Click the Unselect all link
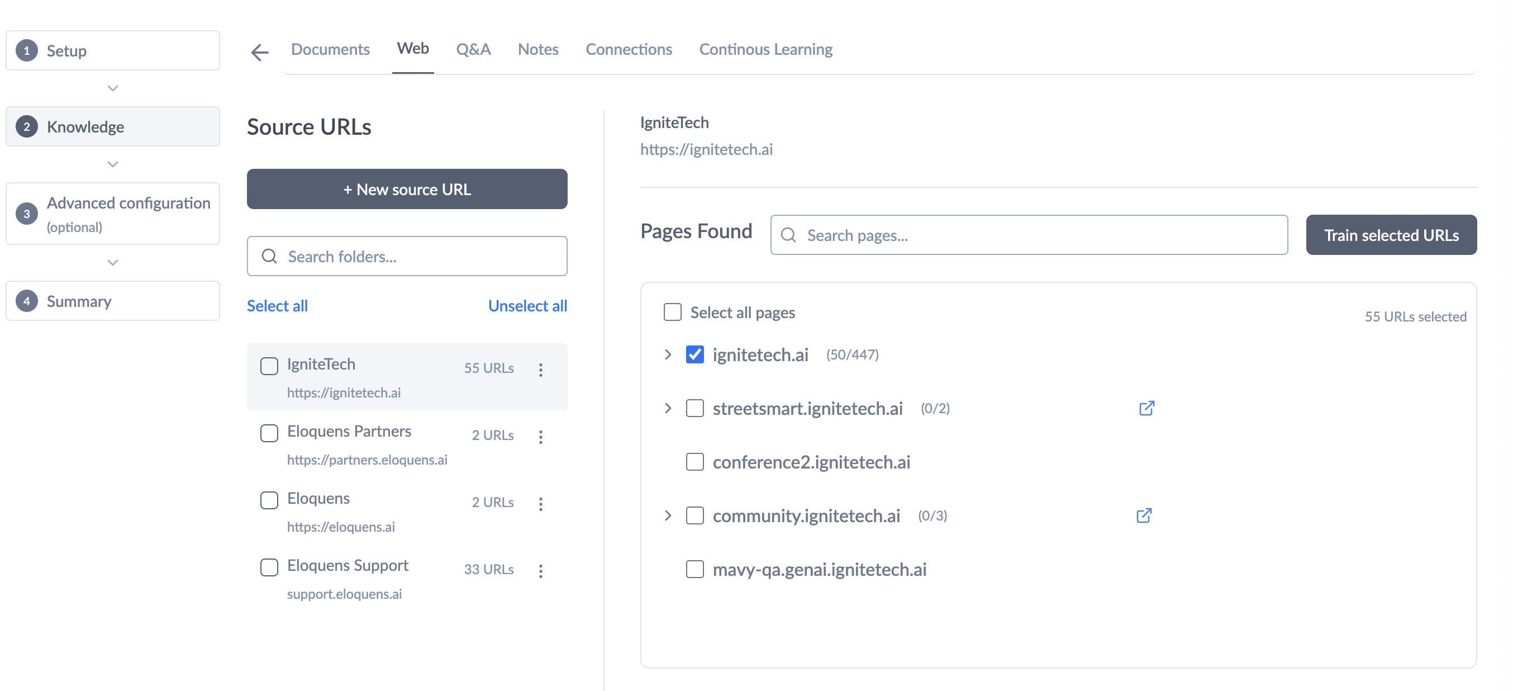1513x691 pixels. coord(527,306)
